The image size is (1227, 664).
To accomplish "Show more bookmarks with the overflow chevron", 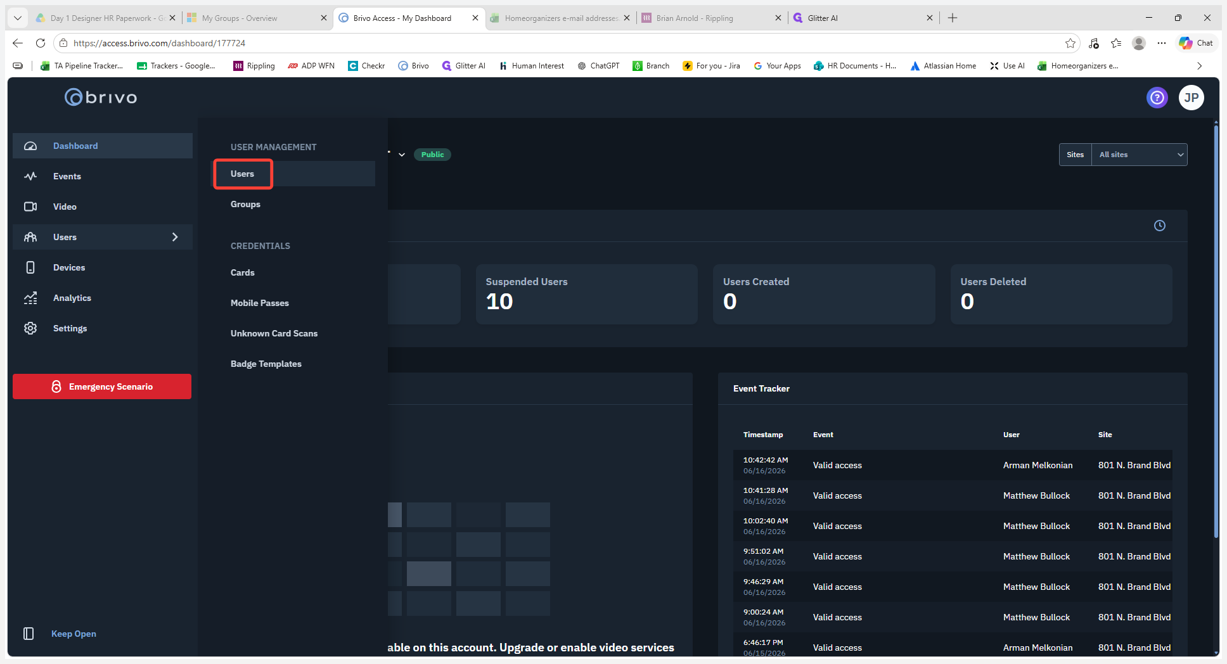I will [x=1199, y=66].
